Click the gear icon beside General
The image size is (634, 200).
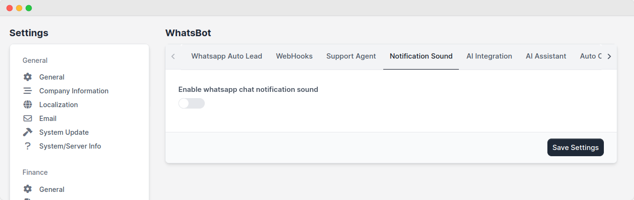pyautogui.click(x=28, y=77)
